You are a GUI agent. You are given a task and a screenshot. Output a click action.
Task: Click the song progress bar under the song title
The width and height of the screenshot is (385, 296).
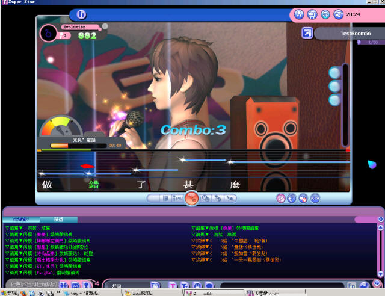pos(78,146)
